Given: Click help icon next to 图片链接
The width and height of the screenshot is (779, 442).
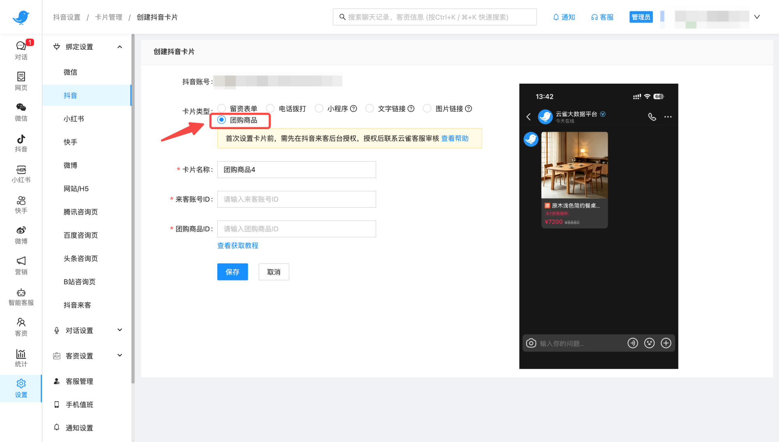Looking at the screenshot, I should click(469, 109).
